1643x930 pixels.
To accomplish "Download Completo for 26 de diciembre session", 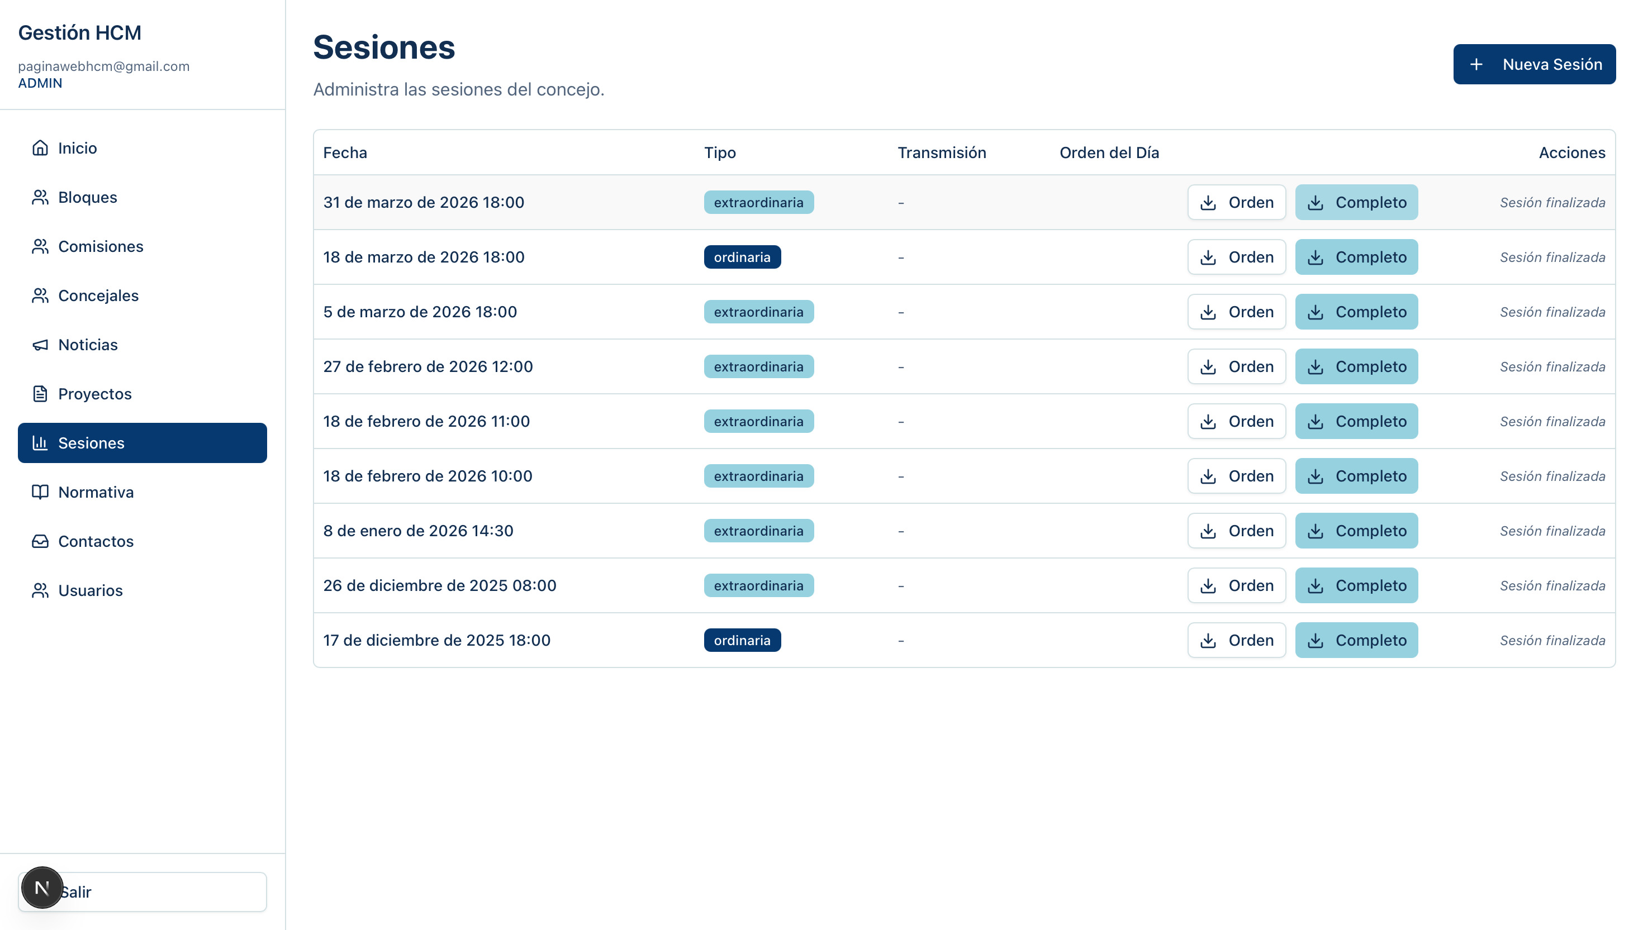I will click(1356, 586).
